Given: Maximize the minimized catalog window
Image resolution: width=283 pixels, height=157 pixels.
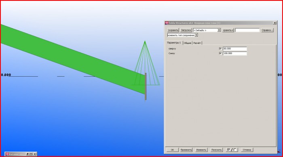Looking at the screenshot, I should (31, 154).
